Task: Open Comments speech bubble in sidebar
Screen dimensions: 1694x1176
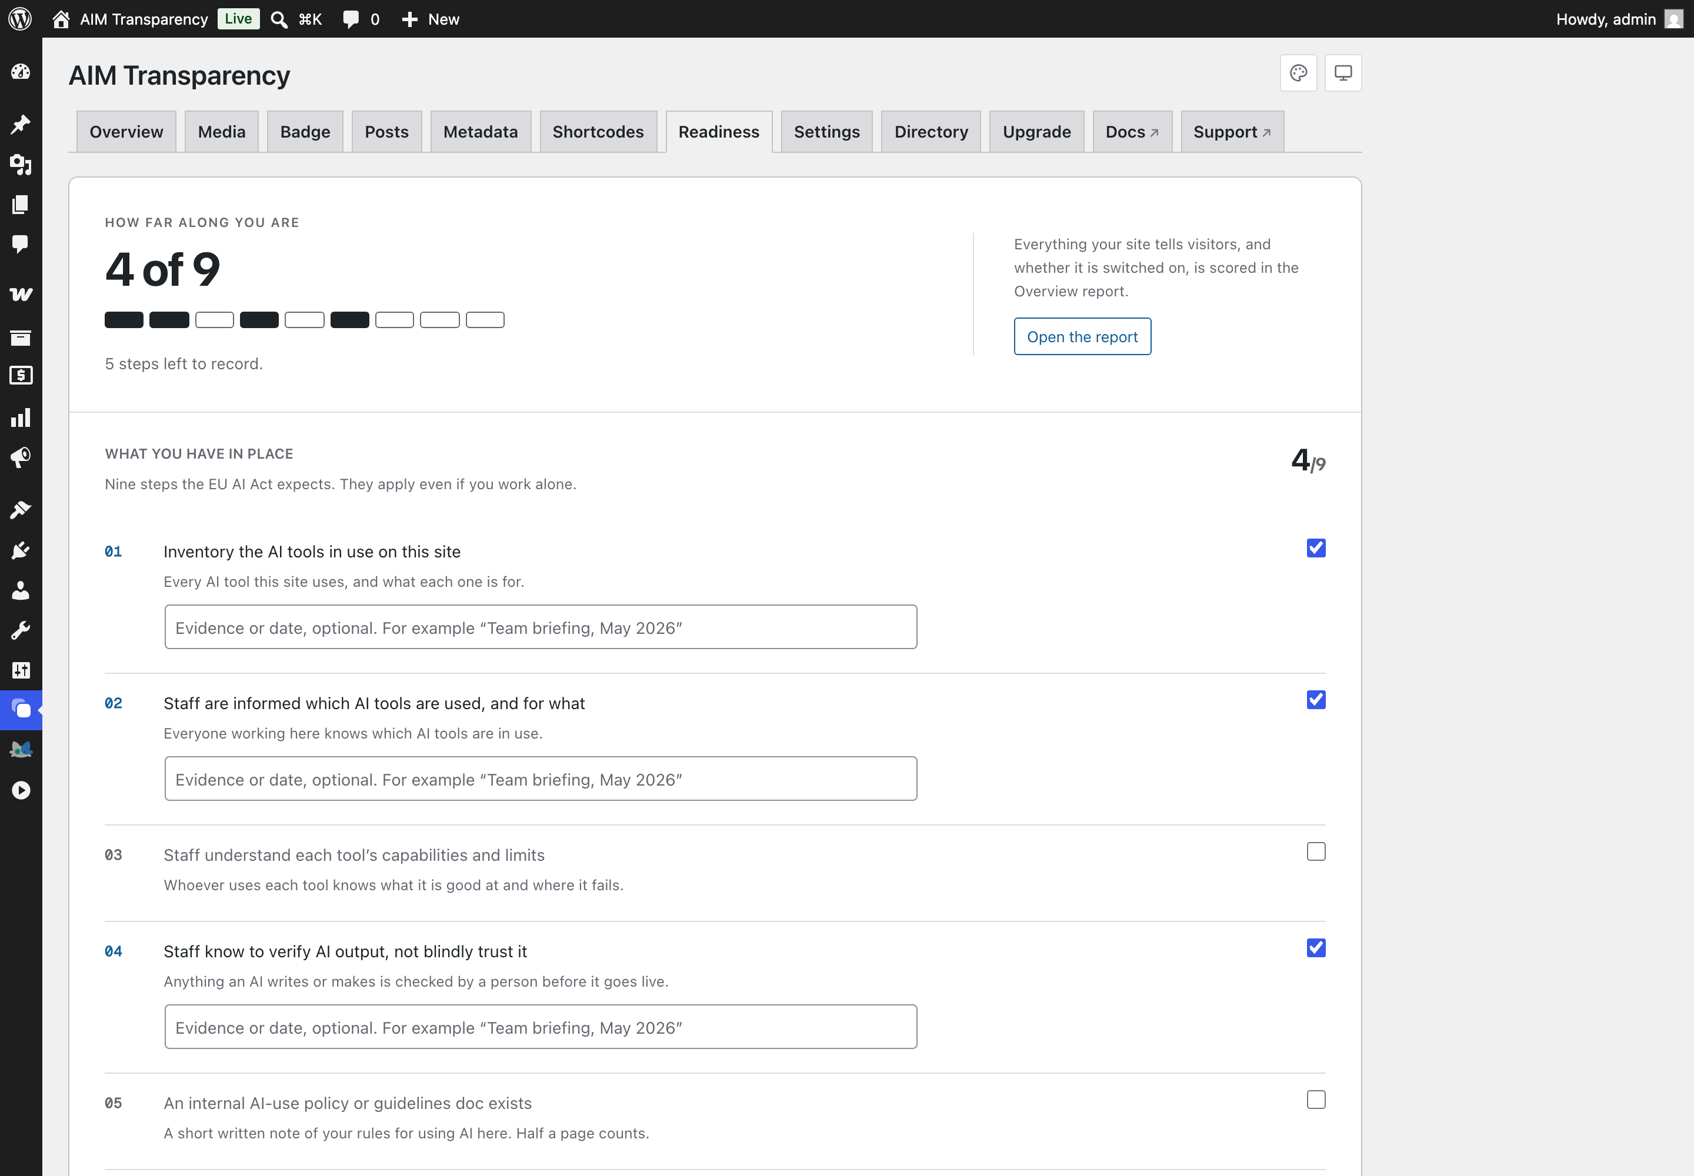Action: pos(21,244)
